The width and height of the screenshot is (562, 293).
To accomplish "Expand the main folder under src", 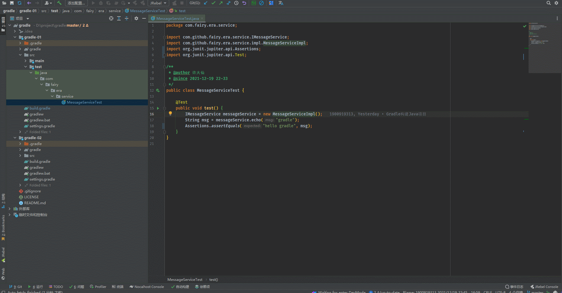I will tap(26, 61).
